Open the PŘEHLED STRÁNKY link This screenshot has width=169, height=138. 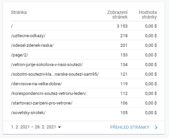(x=130, y=127)
